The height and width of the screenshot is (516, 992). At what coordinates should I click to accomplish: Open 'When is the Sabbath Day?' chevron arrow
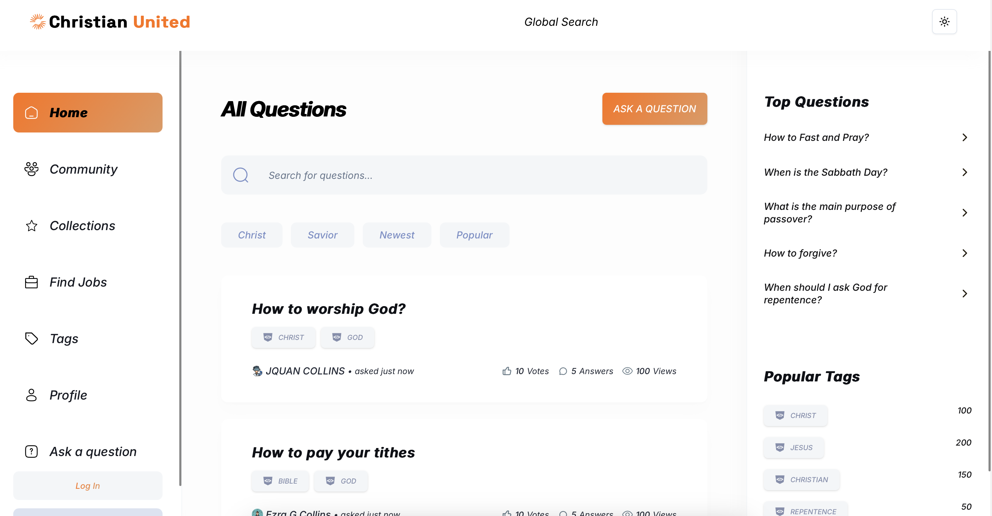coord(964,172)
